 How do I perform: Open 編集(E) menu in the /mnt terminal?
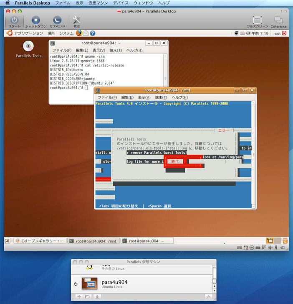[x=127, y=97]
